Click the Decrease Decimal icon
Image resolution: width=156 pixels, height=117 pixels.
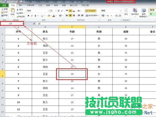pyautogui.click(x=120, y=16)
